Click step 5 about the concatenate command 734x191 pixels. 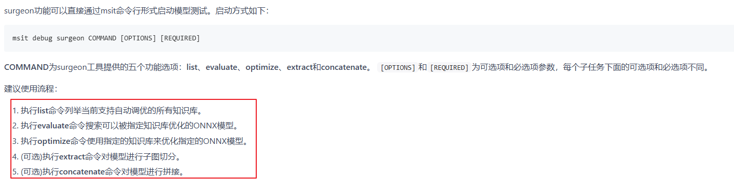tap(99, 171)
